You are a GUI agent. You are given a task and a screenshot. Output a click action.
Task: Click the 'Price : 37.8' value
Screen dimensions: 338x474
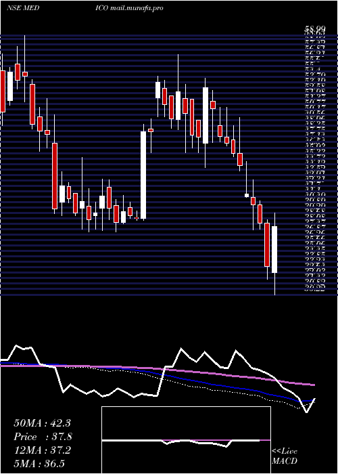pos(43,437)
